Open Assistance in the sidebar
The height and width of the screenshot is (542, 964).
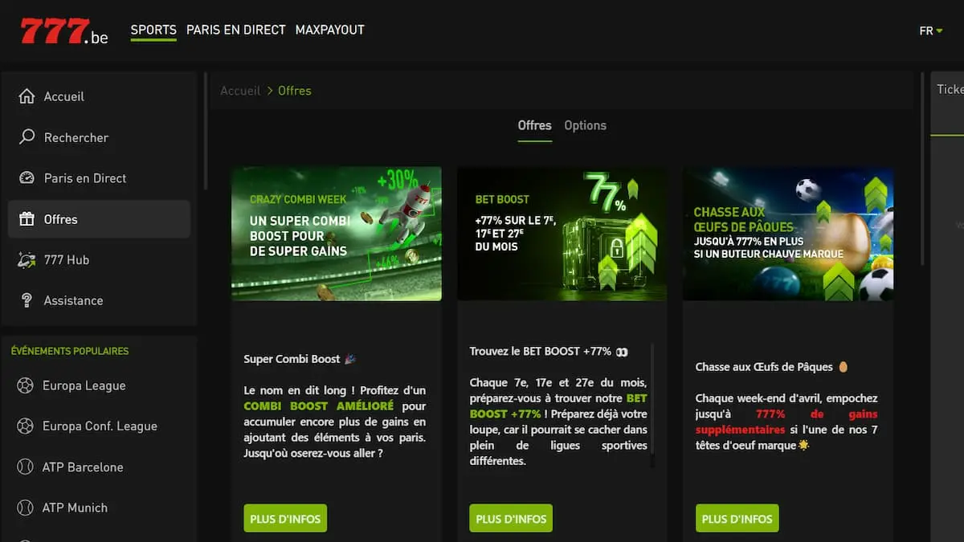point(99,300)
